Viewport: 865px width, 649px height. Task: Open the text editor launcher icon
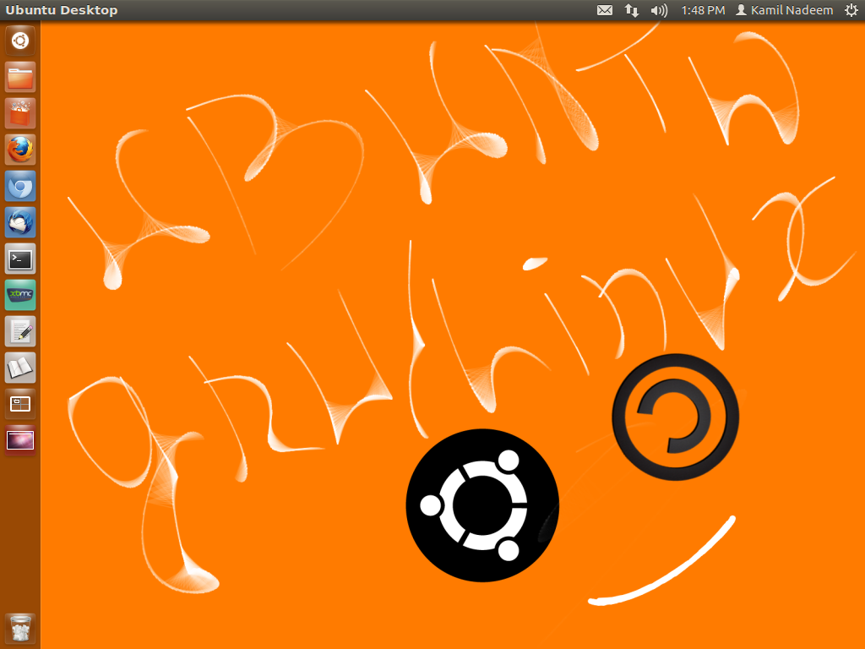[x=20, y=331]
